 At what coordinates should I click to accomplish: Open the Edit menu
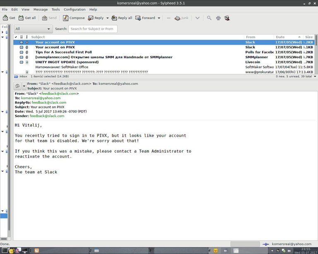pos(14,10)
